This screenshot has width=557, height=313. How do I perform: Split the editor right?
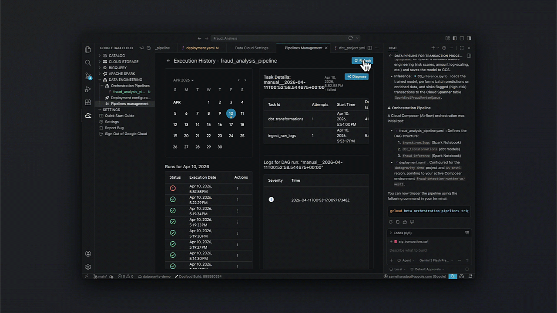369,48
